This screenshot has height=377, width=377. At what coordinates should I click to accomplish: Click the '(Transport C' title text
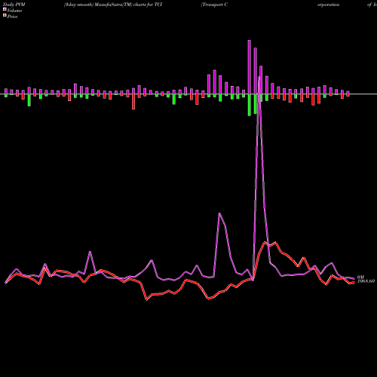(x=214, y=5)
